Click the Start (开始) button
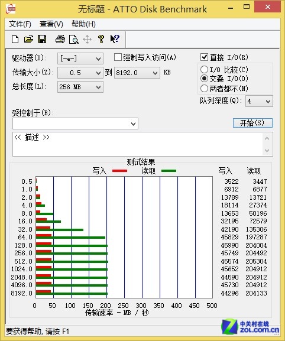The image size is (285, 341). 252,123
